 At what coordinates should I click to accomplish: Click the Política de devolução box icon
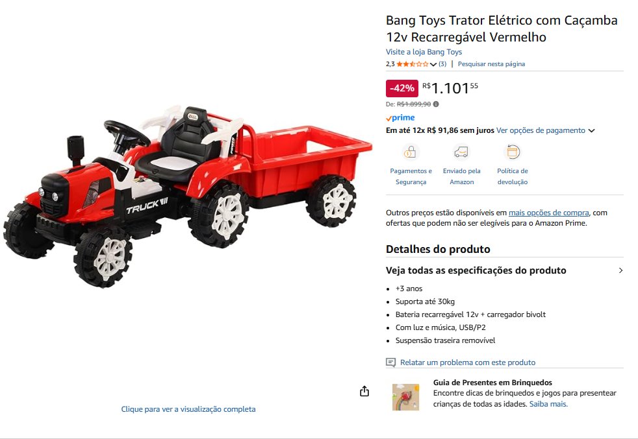tap(512, 152)
